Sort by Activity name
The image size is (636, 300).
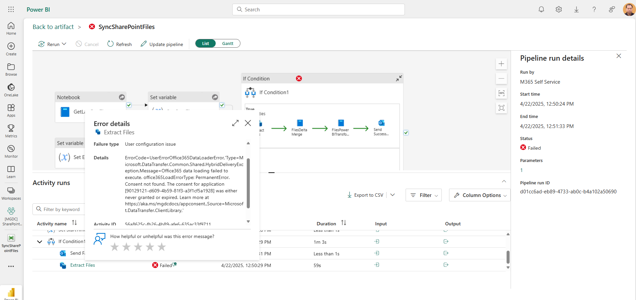pyautogui.click(x=74, y=223)
